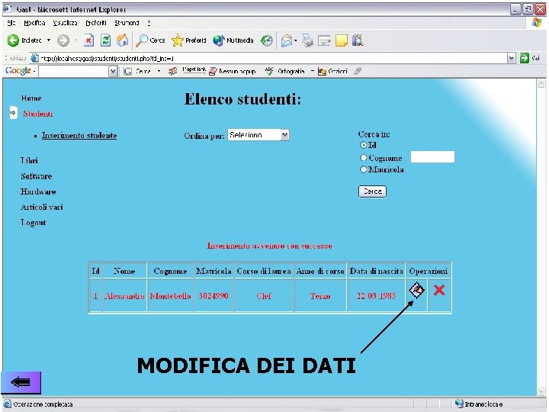This screenshot has height=412, width=549.
Task: Click the Cerca search button in page
Action: click(372, 192)
